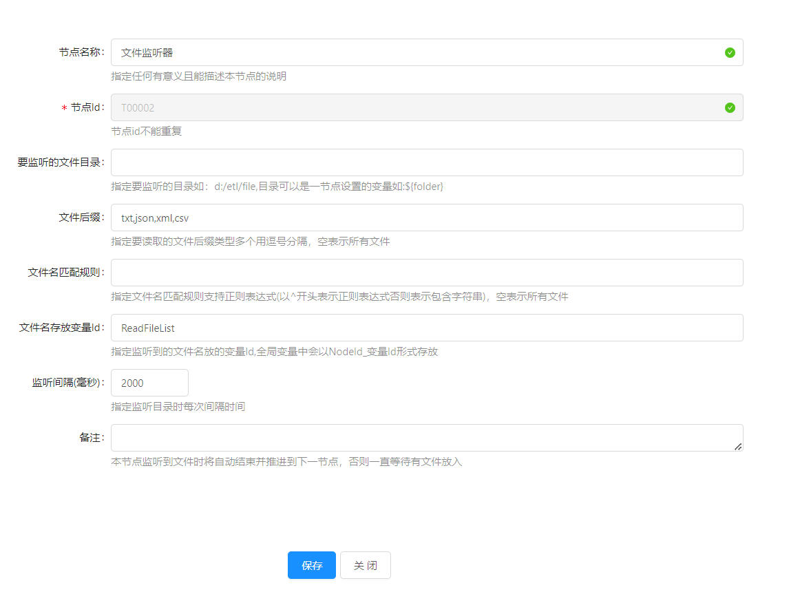This screenshot has height=592, width=811.
Task: Click the 备注 label text
Action: [90, 438]
